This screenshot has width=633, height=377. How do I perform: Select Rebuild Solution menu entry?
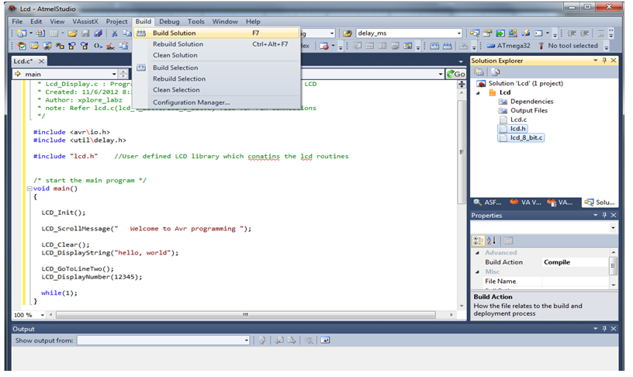click(x=216, y=44)
